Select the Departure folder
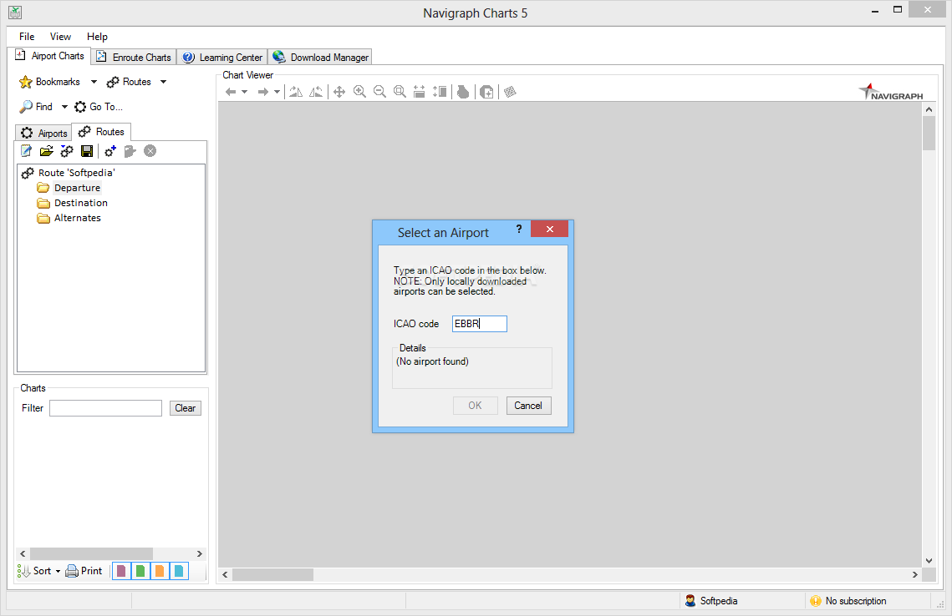Viewport: 952px width, 616px height. point(69,188)
